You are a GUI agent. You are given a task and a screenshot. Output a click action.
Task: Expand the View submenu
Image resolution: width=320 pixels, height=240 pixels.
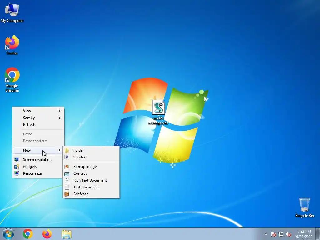38,111
